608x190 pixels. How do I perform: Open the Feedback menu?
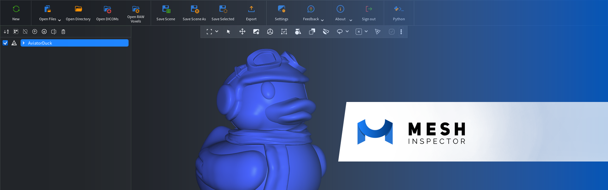(313, 13)
